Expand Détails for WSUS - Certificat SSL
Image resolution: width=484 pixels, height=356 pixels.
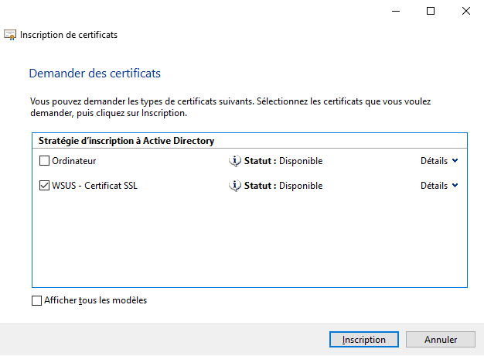coord(439,186)
